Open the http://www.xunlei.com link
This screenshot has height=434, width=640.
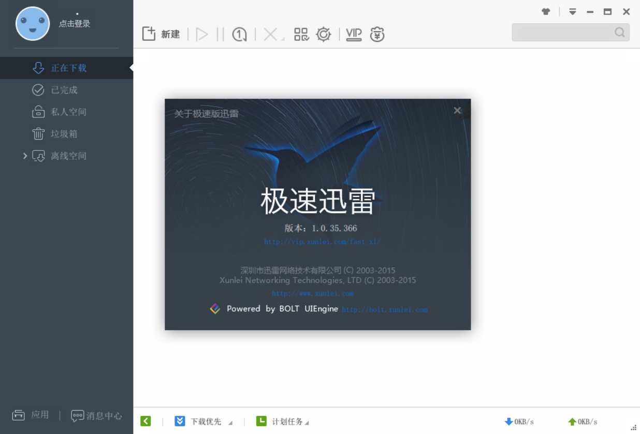313,293
